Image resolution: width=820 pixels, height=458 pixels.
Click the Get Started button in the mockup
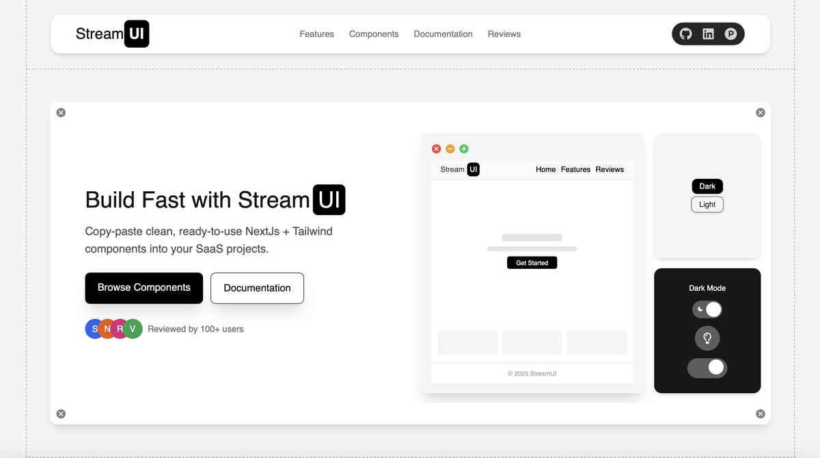point(532,263)
